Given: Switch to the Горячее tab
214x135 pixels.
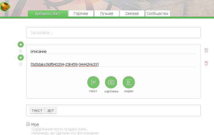Looking at the screenshot, I should click(x=81, y=14).
